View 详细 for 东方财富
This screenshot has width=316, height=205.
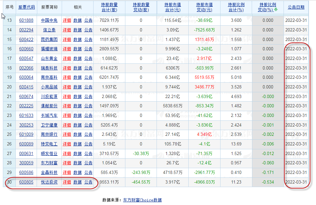[67, 163]
